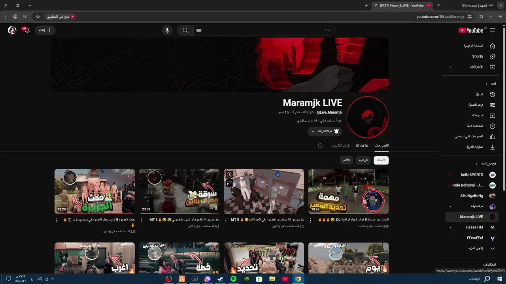
Task: Click the YouTube logo
Action: (x=471, y=30)
